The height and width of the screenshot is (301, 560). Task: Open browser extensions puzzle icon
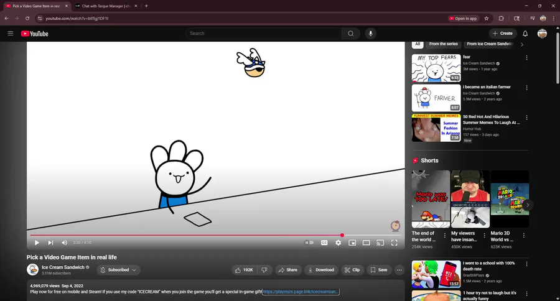501,19
